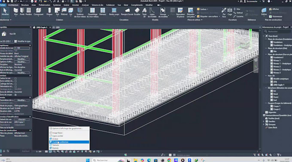The width and height of the screenshot is (292, 162).
Task: Pick the Cage shaft tool
Action: (x=230, y=12)
